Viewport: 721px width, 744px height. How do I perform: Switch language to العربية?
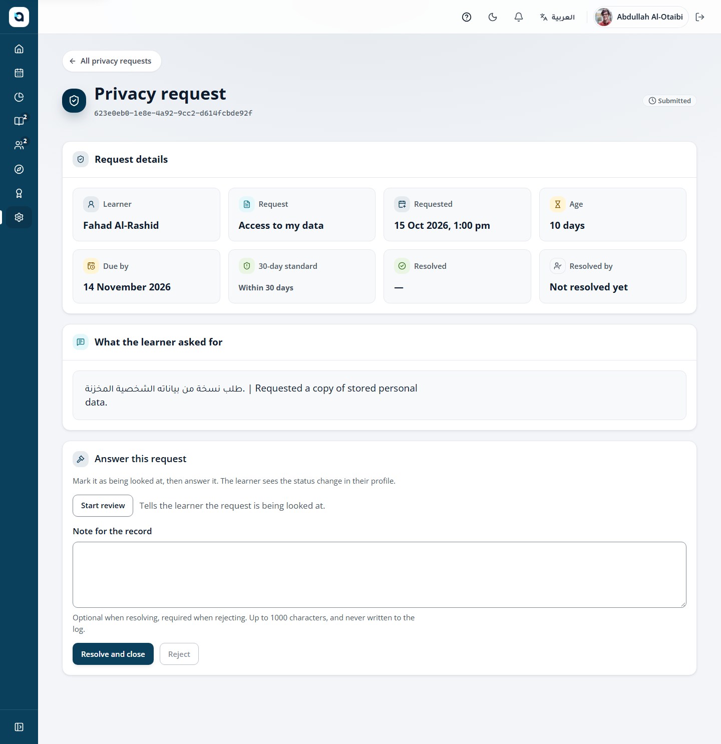pos(557,17)
